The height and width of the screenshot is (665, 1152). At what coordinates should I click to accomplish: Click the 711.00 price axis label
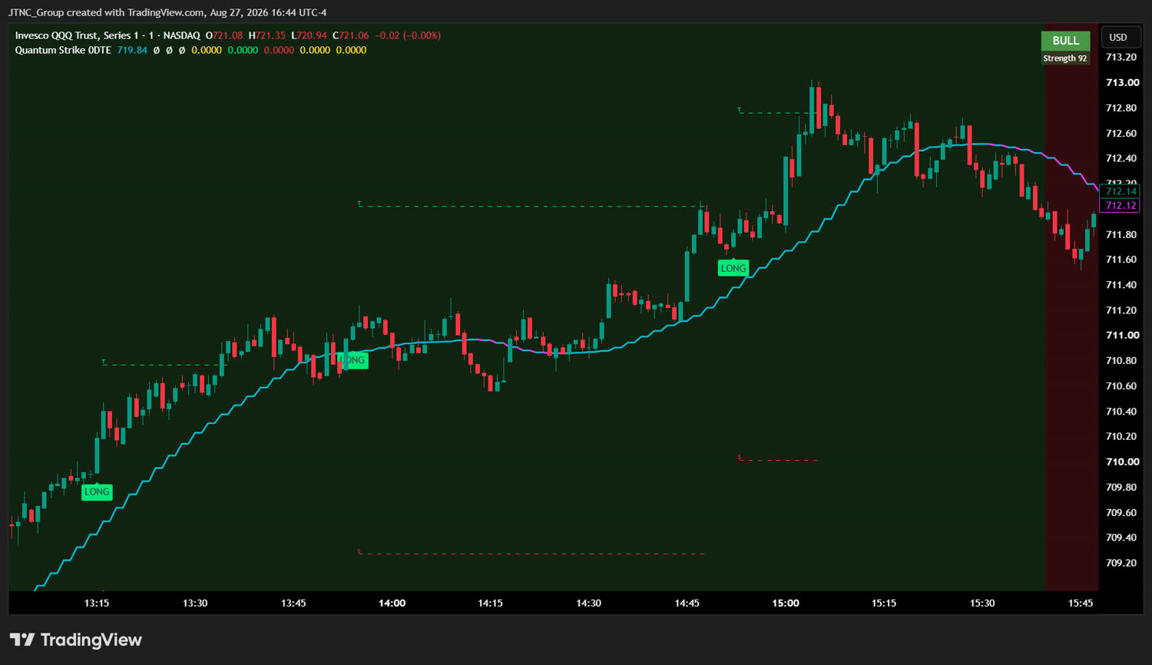pos(1121,336)
